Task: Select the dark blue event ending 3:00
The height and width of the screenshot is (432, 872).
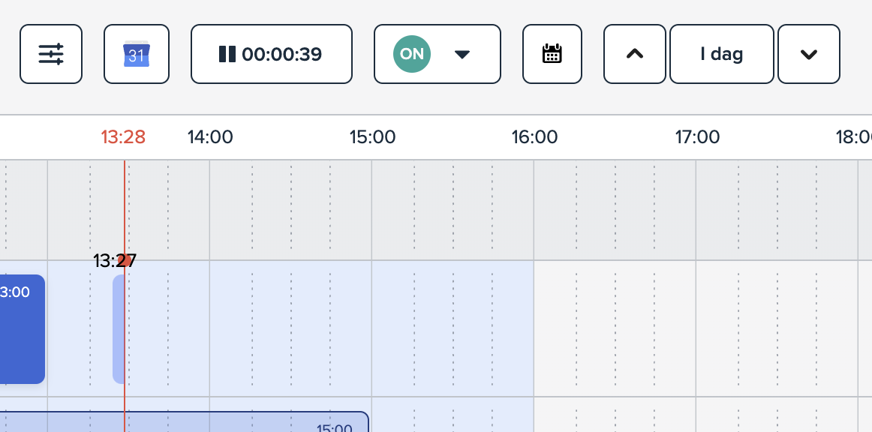Action: point(21,328)
